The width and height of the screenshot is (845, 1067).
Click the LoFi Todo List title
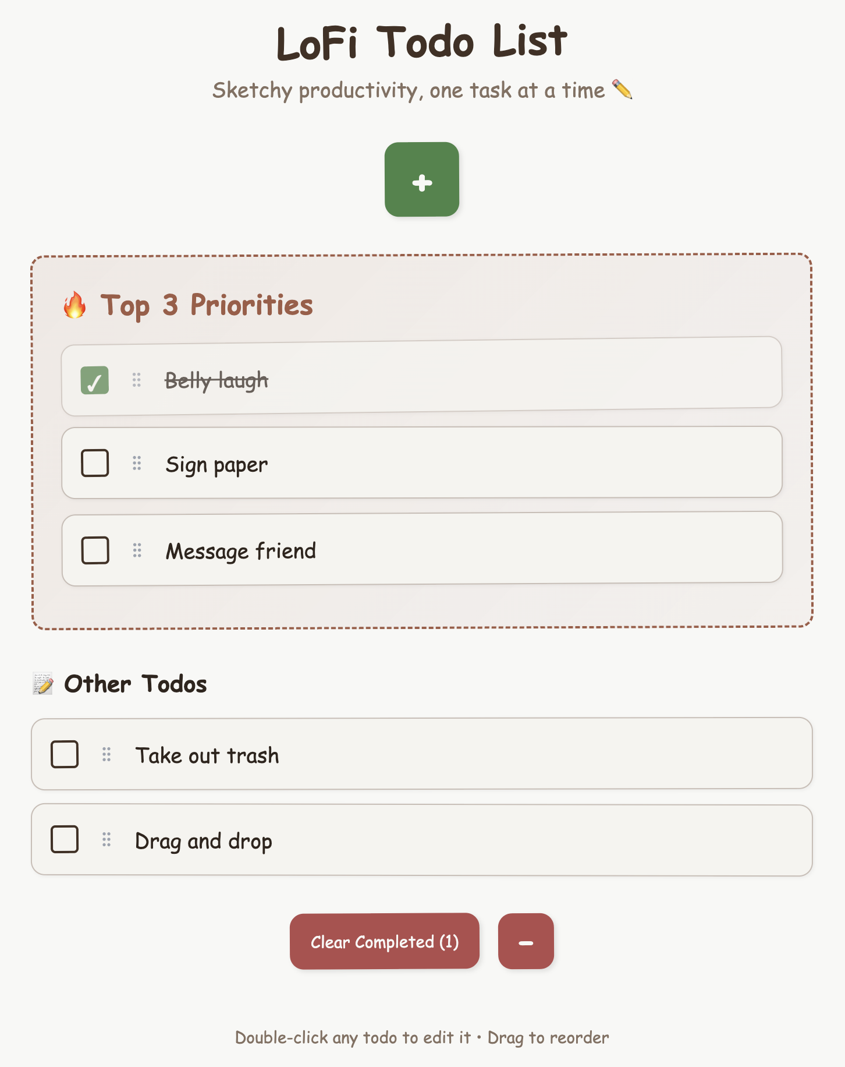point(422,41)
